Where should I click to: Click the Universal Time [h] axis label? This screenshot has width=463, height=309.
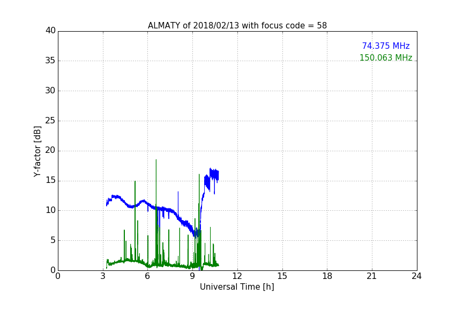pos(237,287)
